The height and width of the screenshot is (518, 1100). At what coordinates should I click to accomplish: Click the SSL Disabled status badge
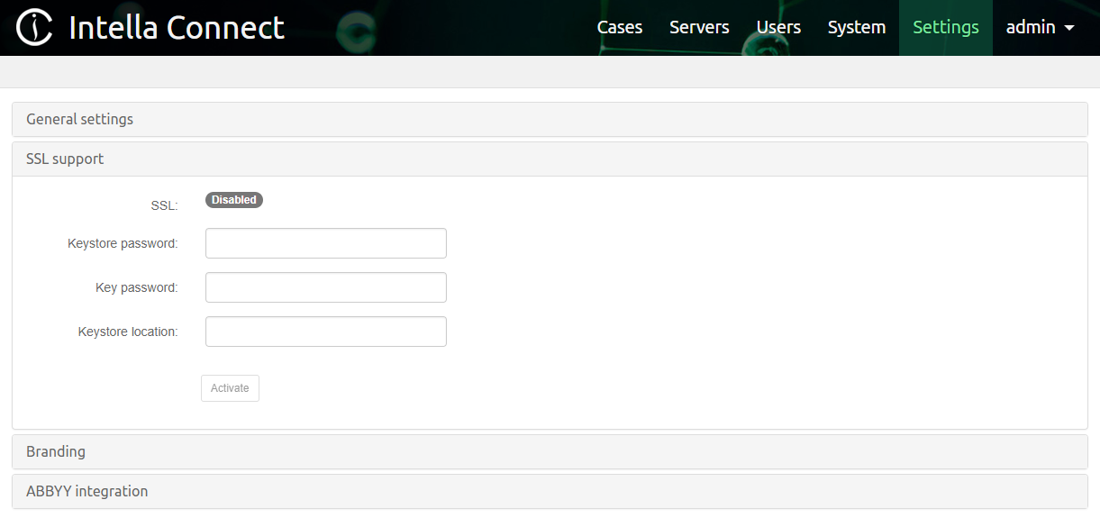(234, 200)
